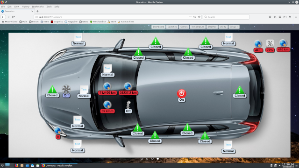Image resolution: width=299 pixels, height=168 pixels.
Task: Click the trunk Closed warning triangle
Action: click(240, 90)
